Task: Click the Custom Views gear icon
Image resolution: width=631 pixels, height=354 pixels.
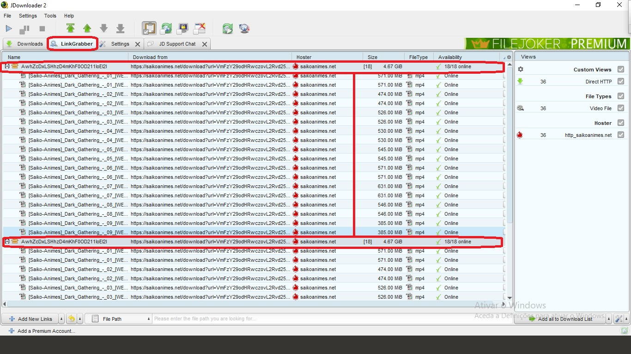Action: 521,69
